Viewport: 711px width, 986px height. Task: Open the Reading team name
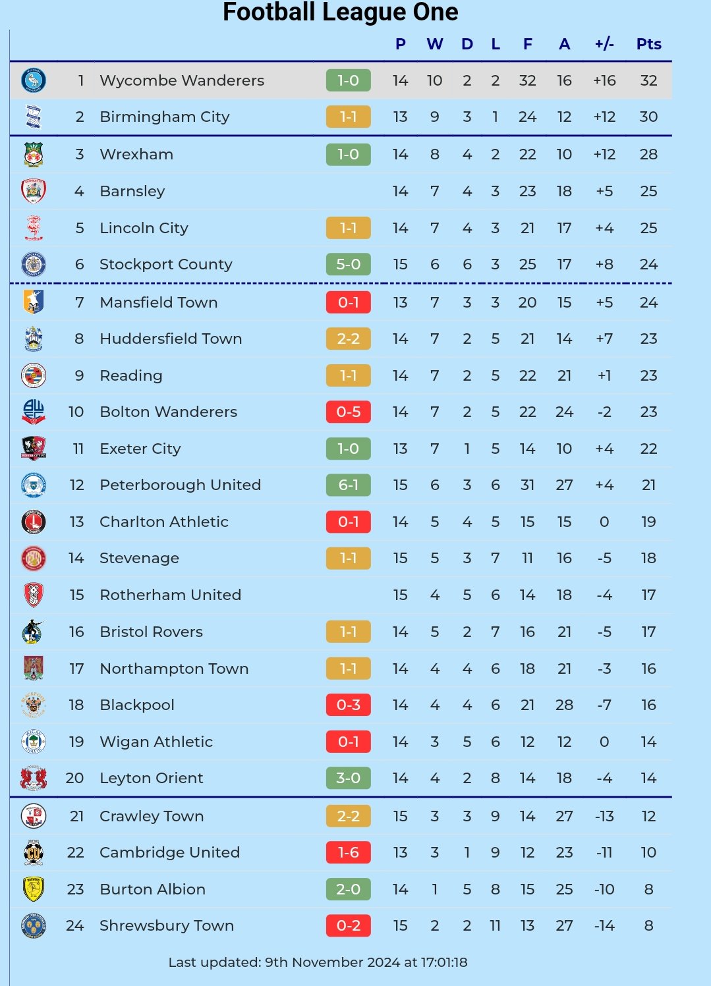point(130,375)
